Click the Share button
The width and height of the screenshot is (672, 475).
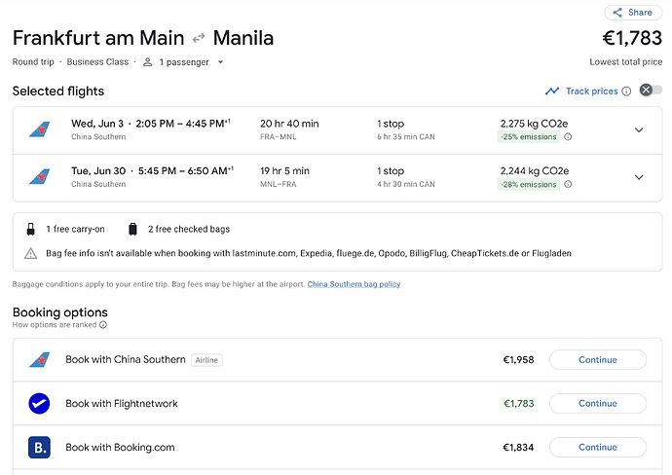point(633,13)
